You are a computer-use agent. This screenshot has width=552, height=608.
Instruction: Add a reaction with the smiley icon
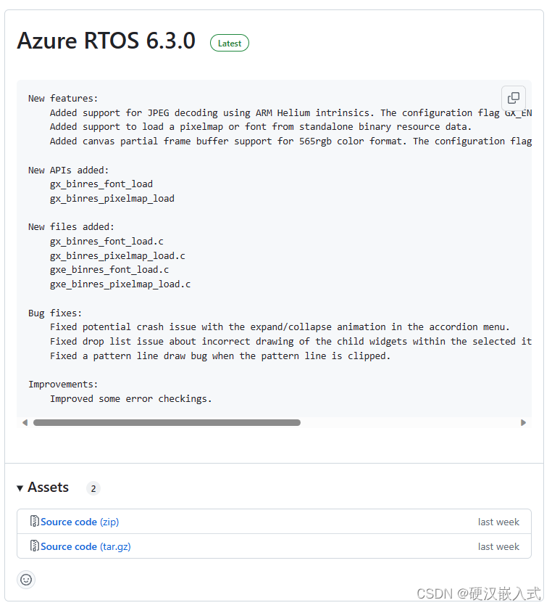pos(26,580)
